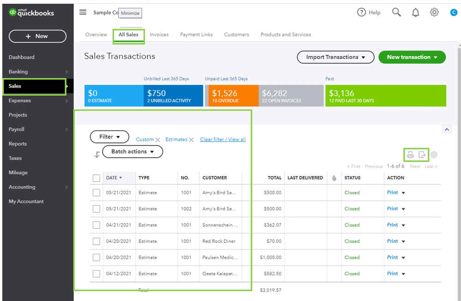Open the Batch actions dropdown
461x301 pixels.
[x=132, y=152]
